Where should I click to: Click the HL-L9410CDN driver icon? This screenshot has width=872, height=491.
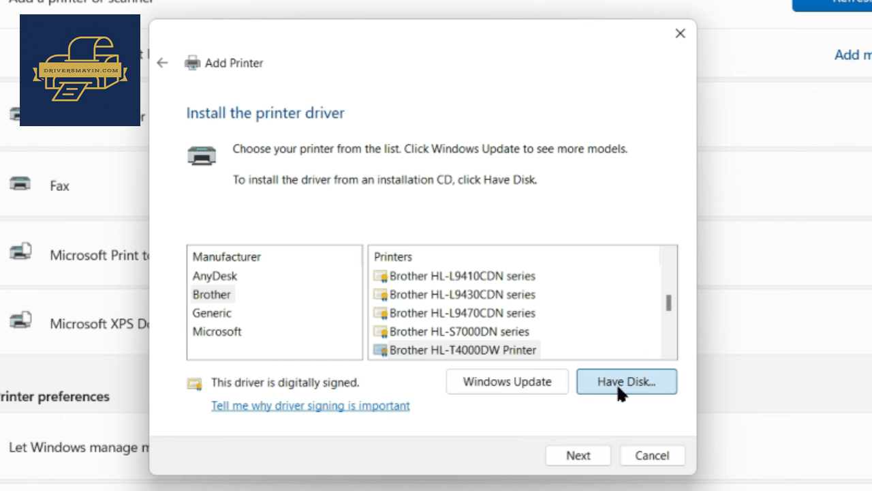click(x=380, y=276)
